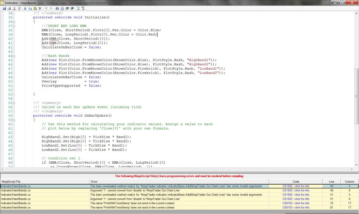Select PrintWithTimeStamp error at line 81
359x214 pixels.
pos(179,207)
